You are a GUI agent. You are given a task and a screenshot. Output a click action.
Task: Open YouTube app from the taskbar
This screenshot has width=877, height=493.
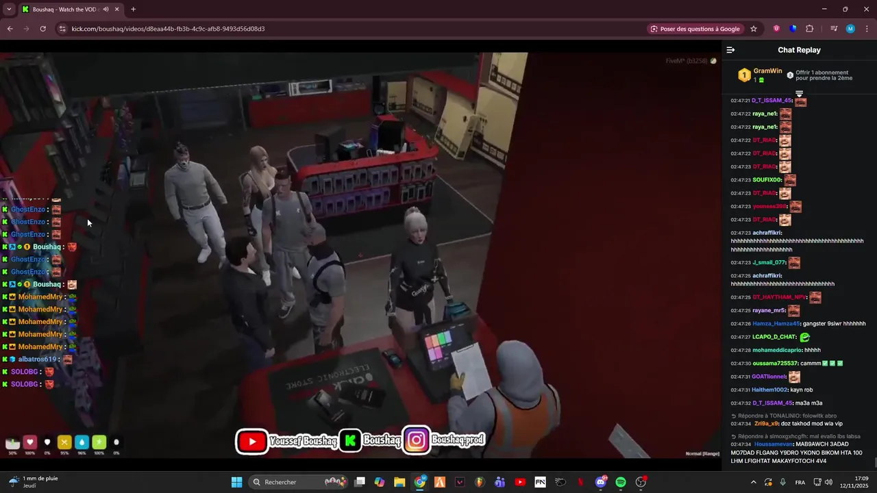point(520,482)
